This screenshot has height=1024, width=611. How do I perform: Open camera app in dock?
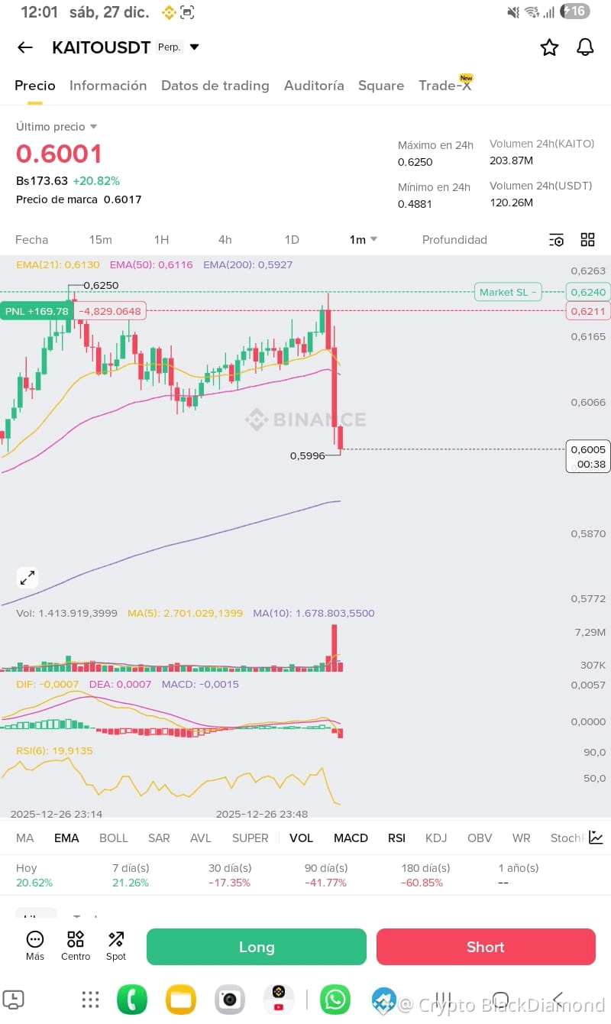coord(230,1000)
